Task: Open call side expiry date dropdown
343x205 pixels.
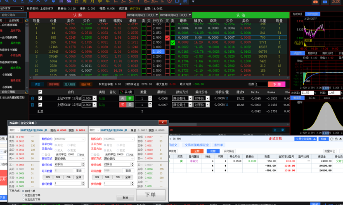Action: pos(156,15)
